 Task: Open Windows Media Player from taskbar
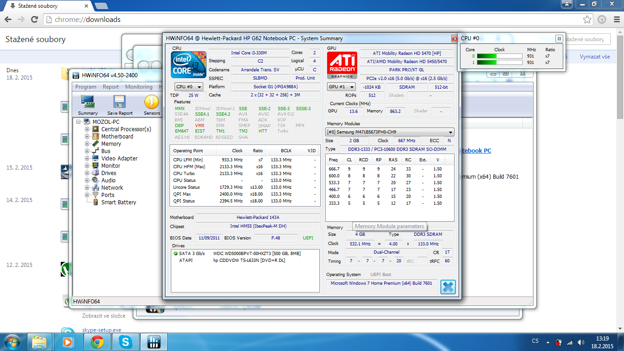pos(68,342)
